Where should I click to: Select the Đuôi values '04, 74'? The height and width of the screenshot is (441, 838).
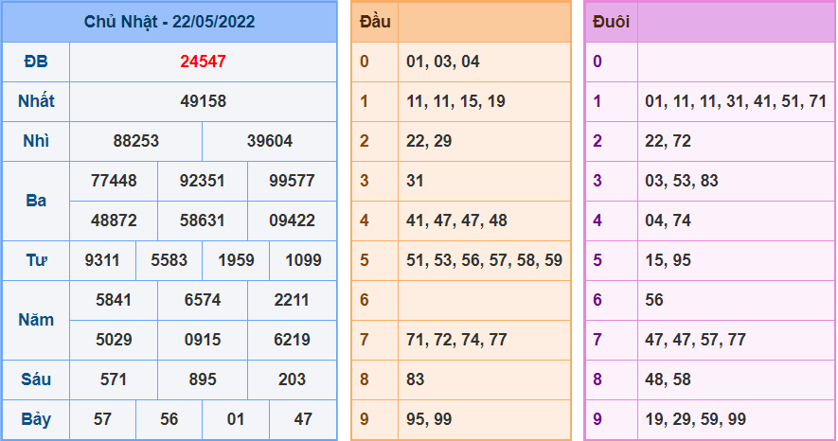coord(668,220)
